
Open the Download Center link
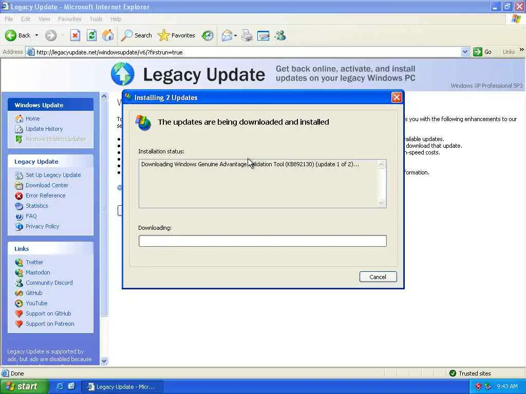pos(47,185)
